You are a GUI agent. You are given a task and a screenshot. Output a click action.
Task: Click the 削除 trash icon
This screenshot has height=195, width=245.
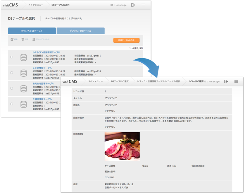click(x=23, y=39)
